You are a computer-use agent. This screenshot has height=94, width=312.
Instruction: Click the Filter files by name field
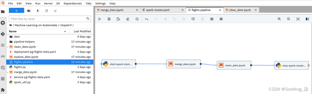coord(50,19)
